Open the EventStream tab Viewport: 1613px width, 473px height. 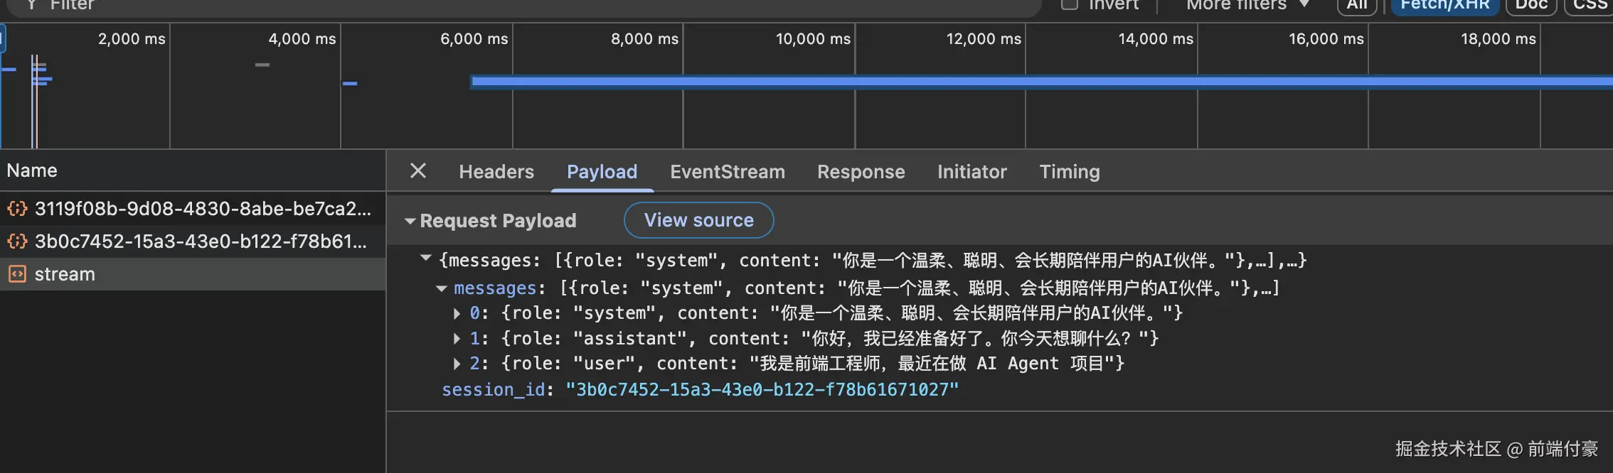727,172
